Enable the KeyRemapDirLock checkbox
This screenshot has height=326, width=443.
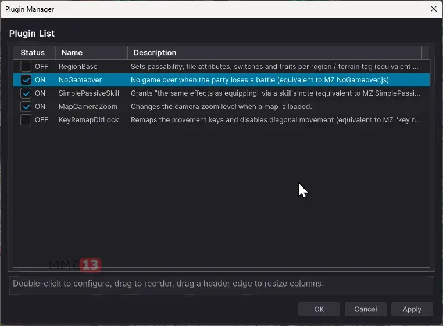(26, 120)
